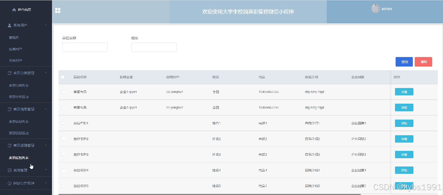Toggle the sidebar with the grid icon
Image resolution: width=443 pixels, height=195 pixels.
[58, 10]
